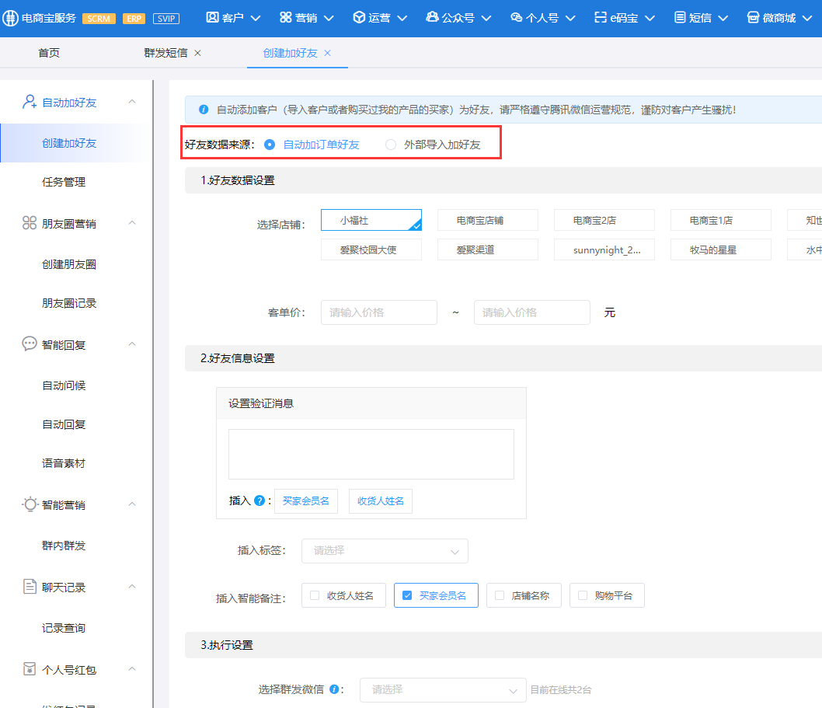Select 外部导入加好友 radio option
This screenshot has width=822, height=708.
tap(391, 145)
